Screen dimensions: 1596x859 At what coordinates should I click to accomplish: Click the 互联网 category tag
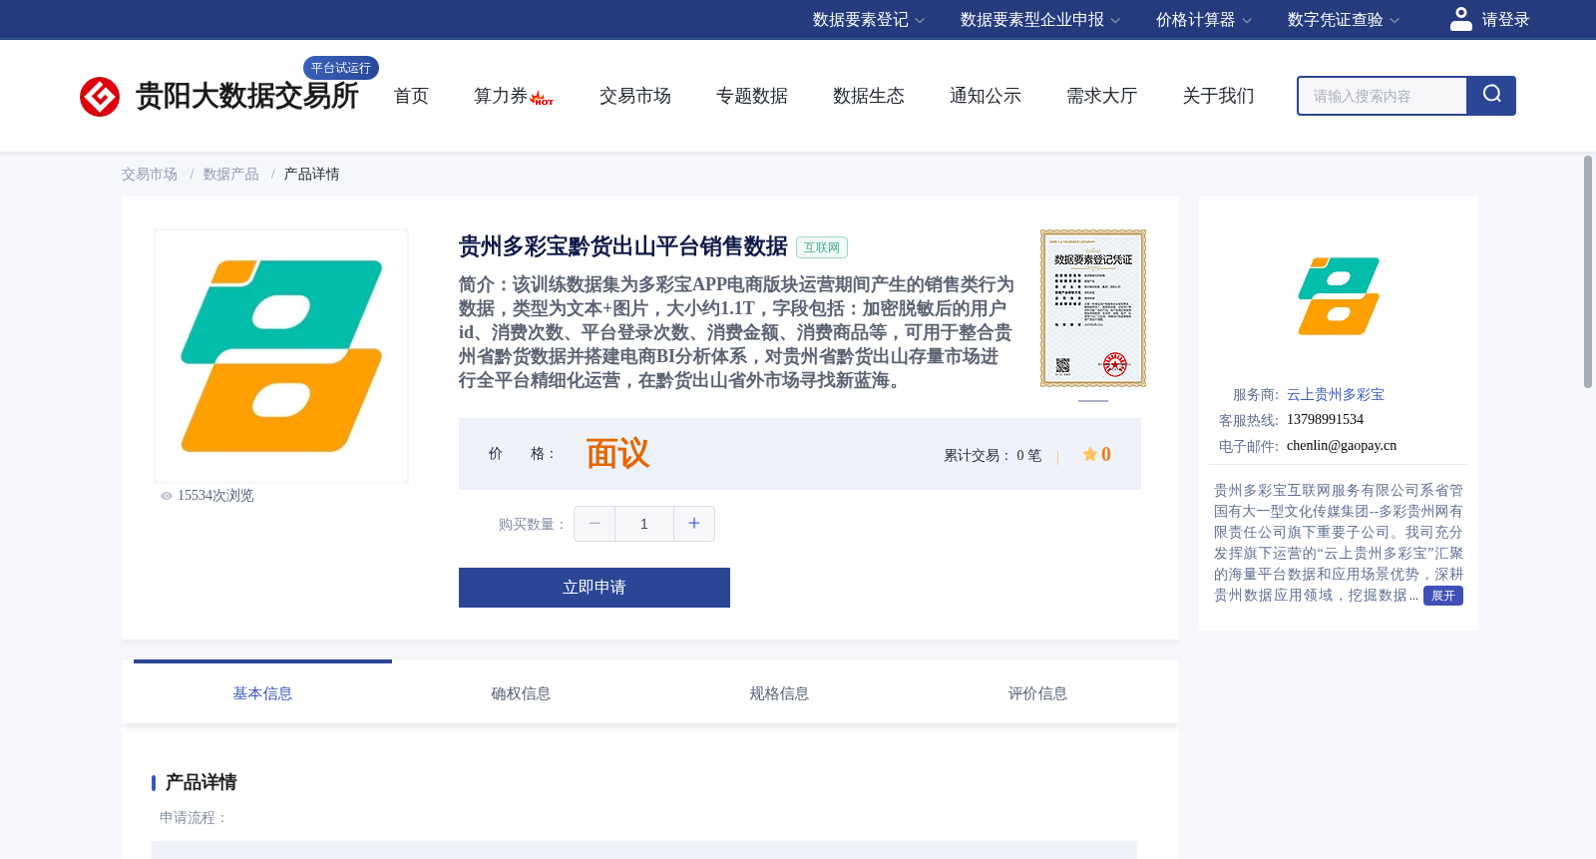tap(822, 247)
